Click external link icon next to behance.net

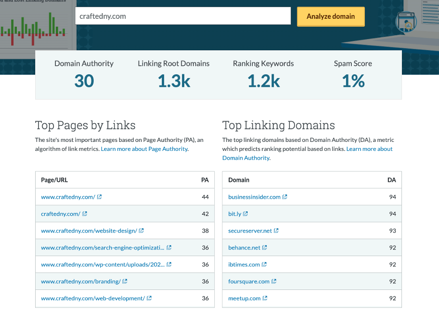point(265,248)
